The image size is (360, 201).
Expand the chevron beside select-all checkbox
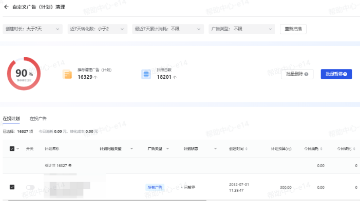click(x=17, y=149)
